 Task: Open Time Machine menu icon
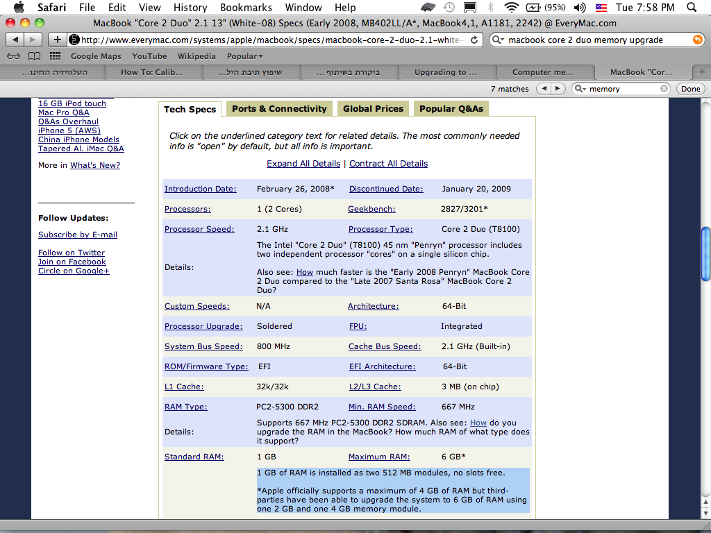coord(449,7)
